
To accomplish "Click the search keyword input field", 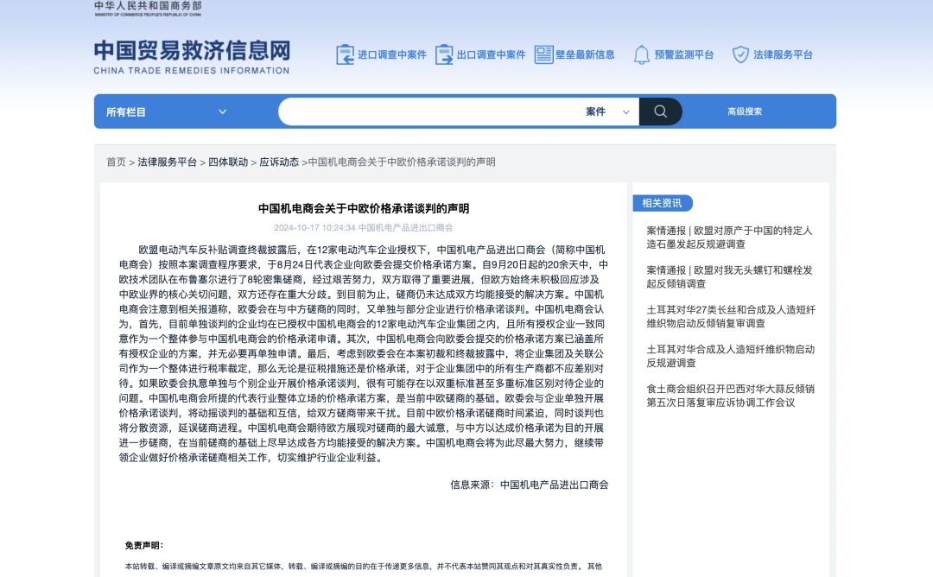I will 432,111.
